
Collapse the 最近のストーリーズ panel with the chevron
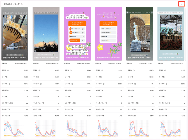[x=182, y=4]
